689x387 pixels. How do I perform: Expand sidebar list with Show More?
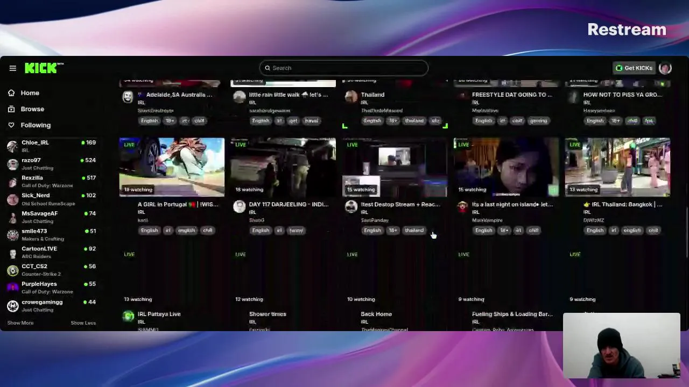20,323
